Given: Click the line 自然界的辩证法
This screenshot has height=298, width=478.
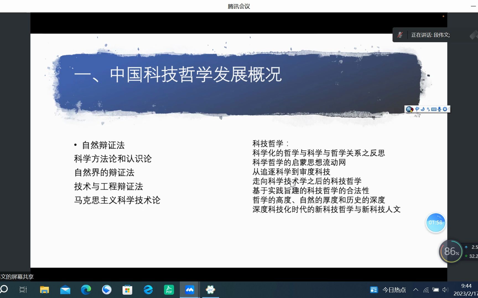Looking at the screenshot, I should pos(104,172).
